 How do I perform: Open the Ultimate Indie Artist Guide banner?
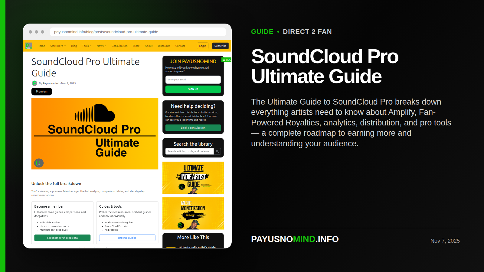[x=193, y=178]
